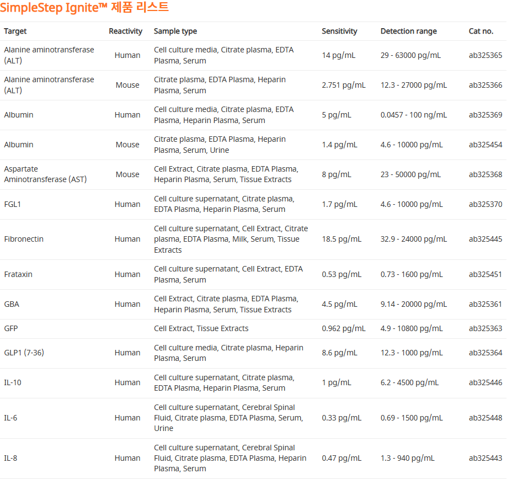Click sensitivity value 0.33 pg/mL

coord(342,418)
